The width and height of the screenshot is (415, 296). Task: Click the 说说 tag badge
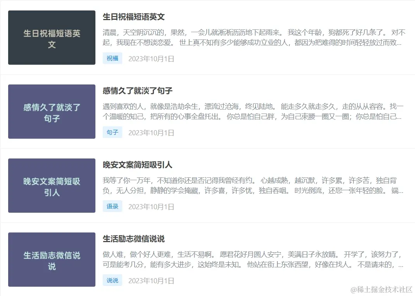click(x=112, y=280)
